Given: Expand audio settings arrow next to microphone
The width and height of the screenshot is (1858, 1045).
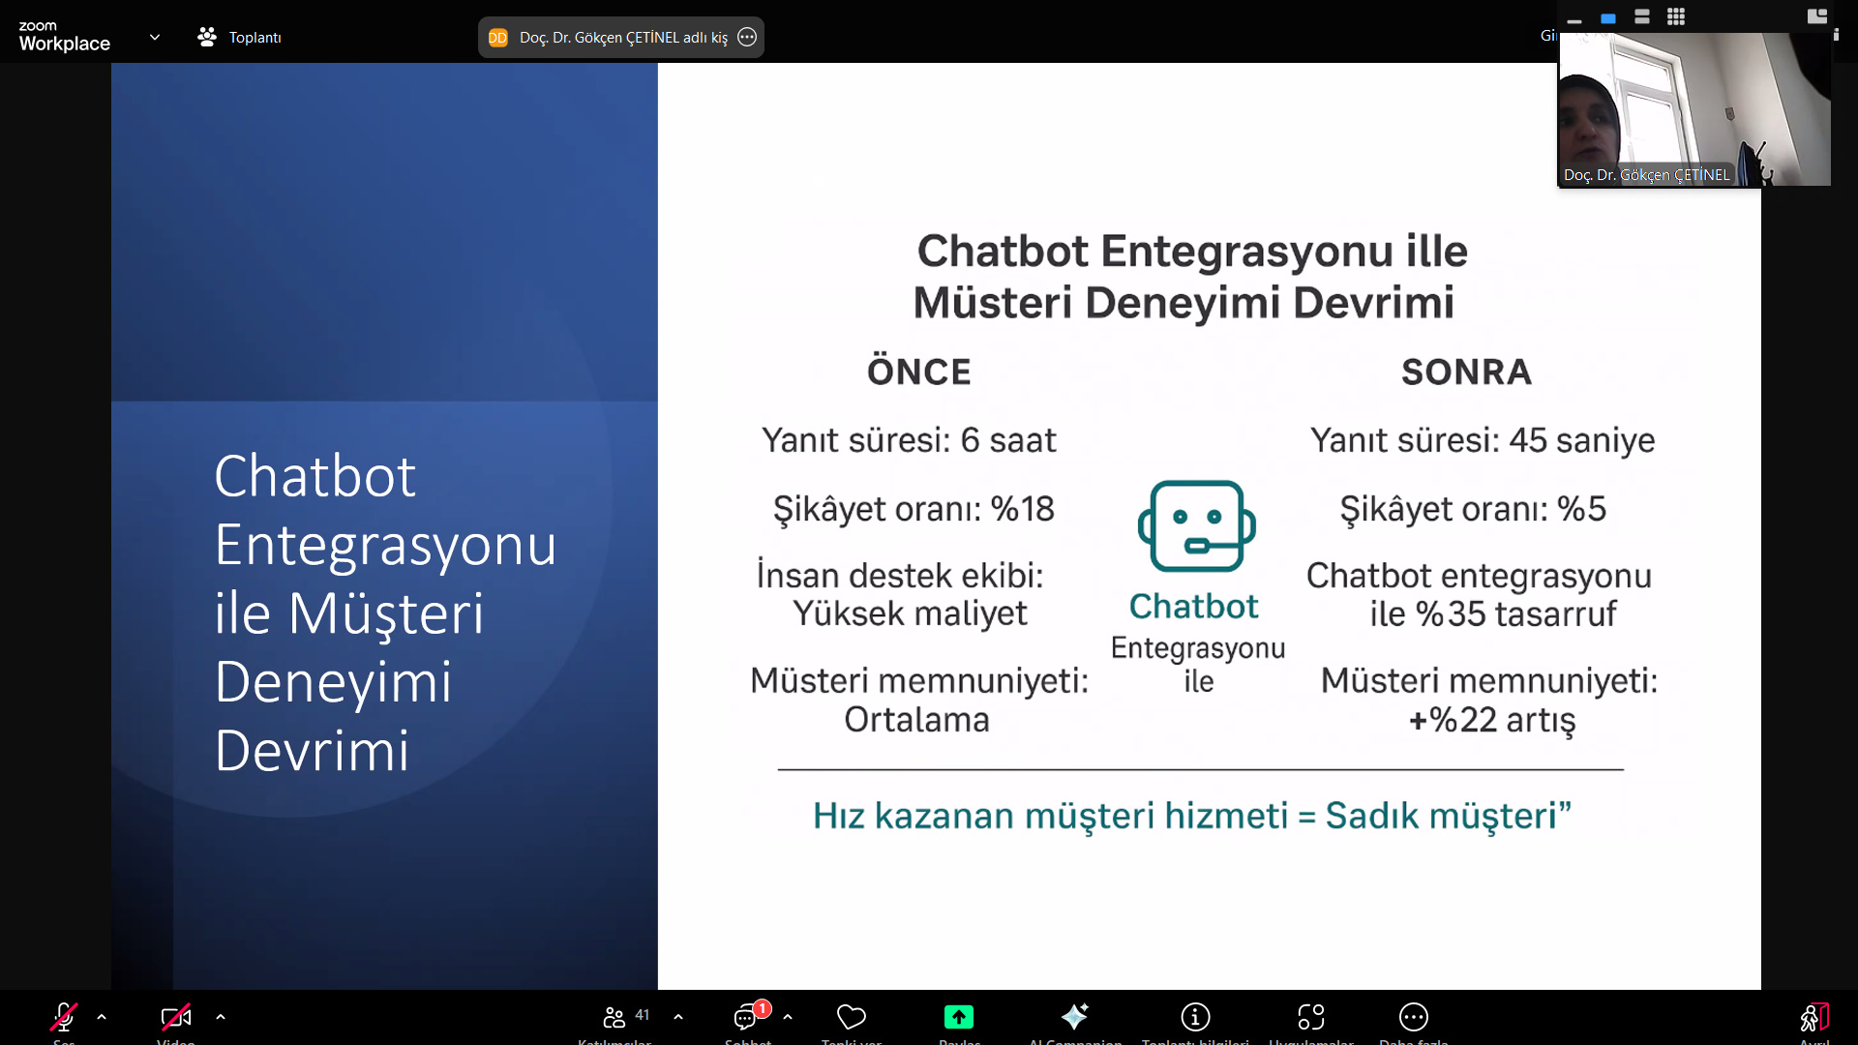Looking at the screenshot, I should pyautogui.click(x=102, y=1017).
